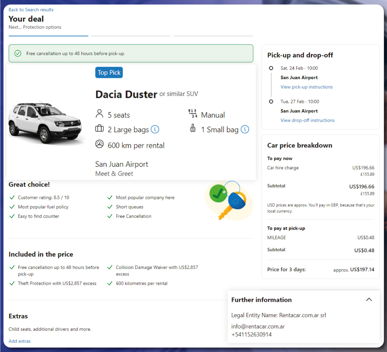Click the person seats icon
Viewport: 387px width, 352px height.
(x=99, y=114)
